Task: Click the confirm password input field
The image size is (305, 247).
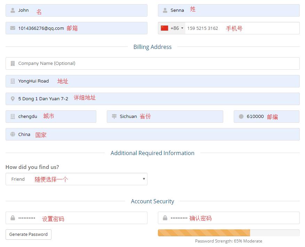Action: click(x=229, y=218)
